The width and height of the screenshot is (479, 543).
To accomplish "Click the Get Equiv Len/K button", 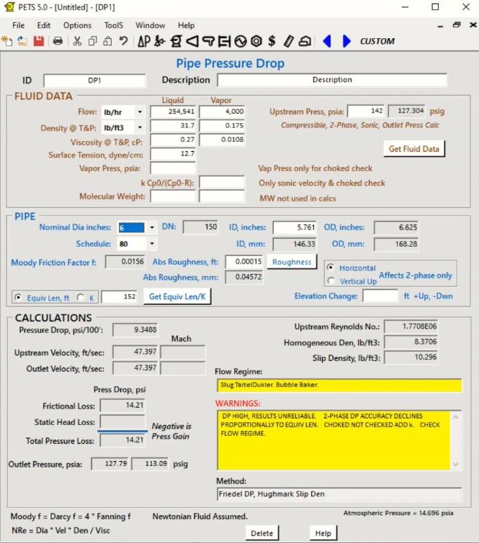I will tap(176, 296).
